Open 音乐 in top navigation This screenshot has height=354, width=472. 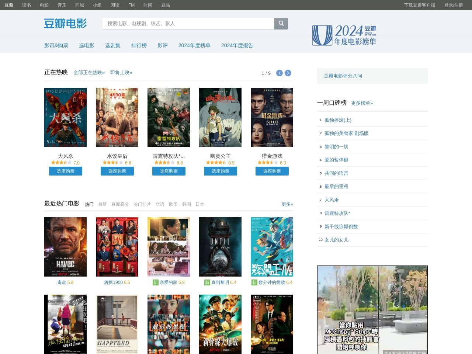pos(62,5)
